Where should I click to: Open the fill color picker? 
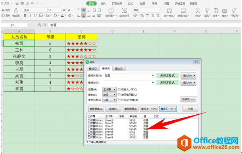pyautogui.click(x=56, y=15)
